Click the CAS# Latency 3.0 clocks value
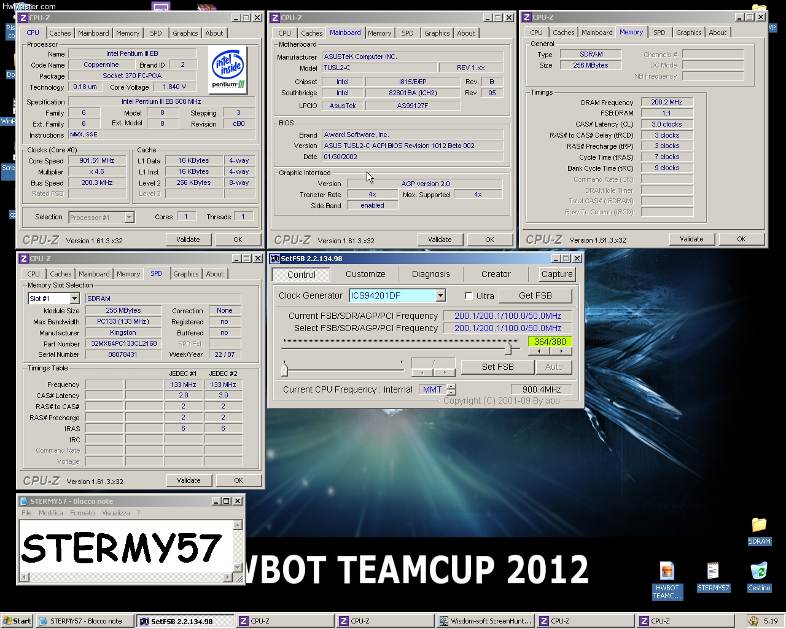 click(x=667, y=124)
